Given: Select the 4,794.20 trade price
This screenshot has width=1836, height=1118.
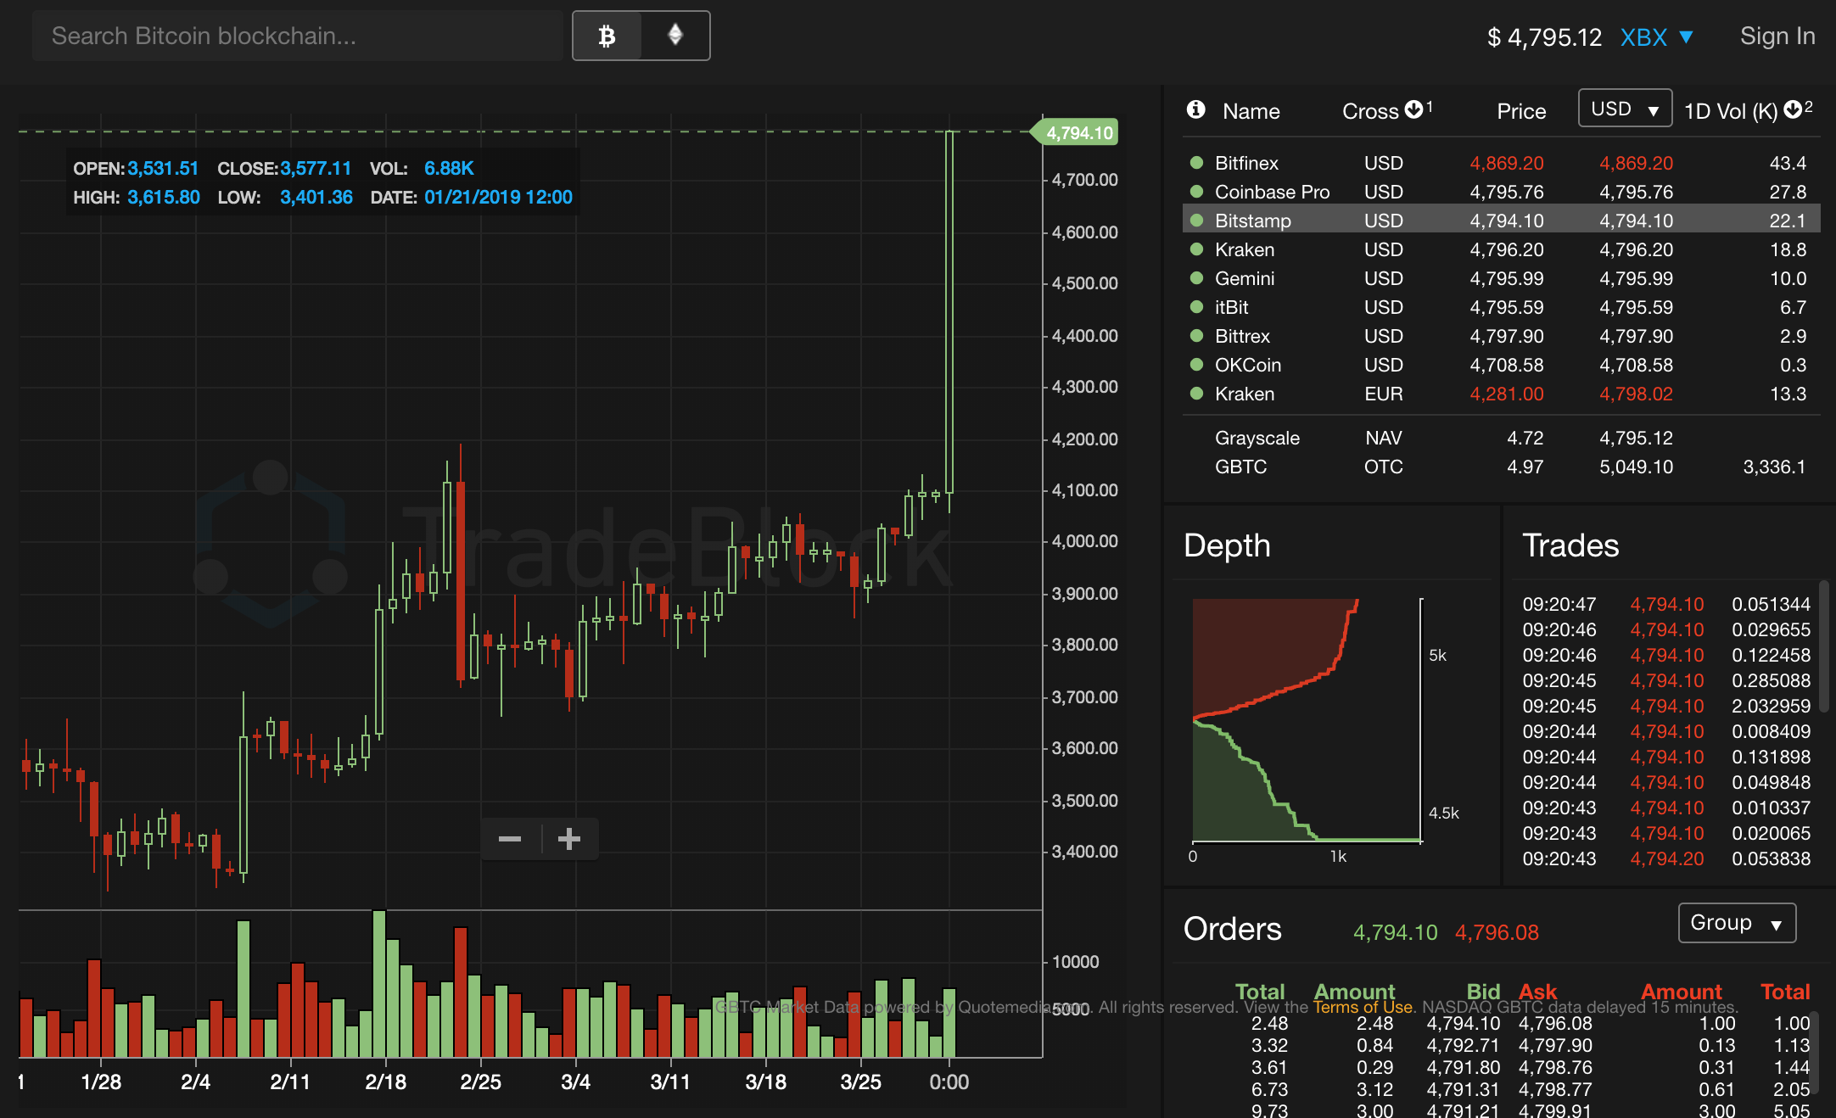Looking at the screenshot, I should [1666, 858].
